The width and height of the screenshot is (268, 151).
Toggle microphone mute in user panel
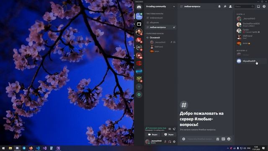pos(165,142)
